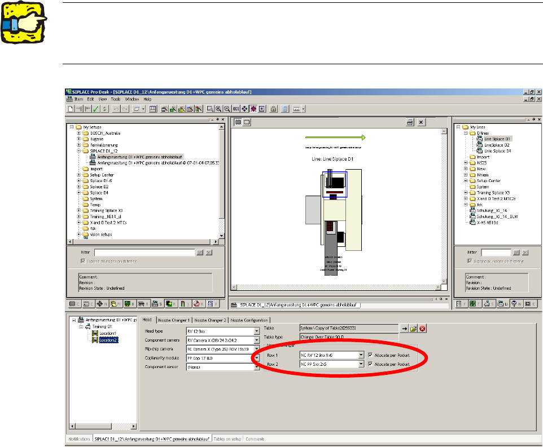Screen dimensions: 543x447
Task: Toggle Allocate per Pocket for Row 1
Action: pos(370,355)
